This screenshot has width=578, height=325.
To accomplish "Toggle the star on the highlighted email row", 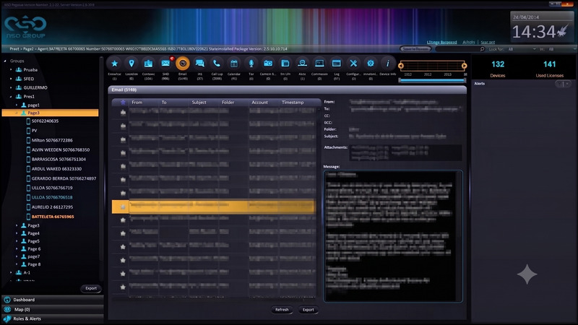I will coord(123,207).
